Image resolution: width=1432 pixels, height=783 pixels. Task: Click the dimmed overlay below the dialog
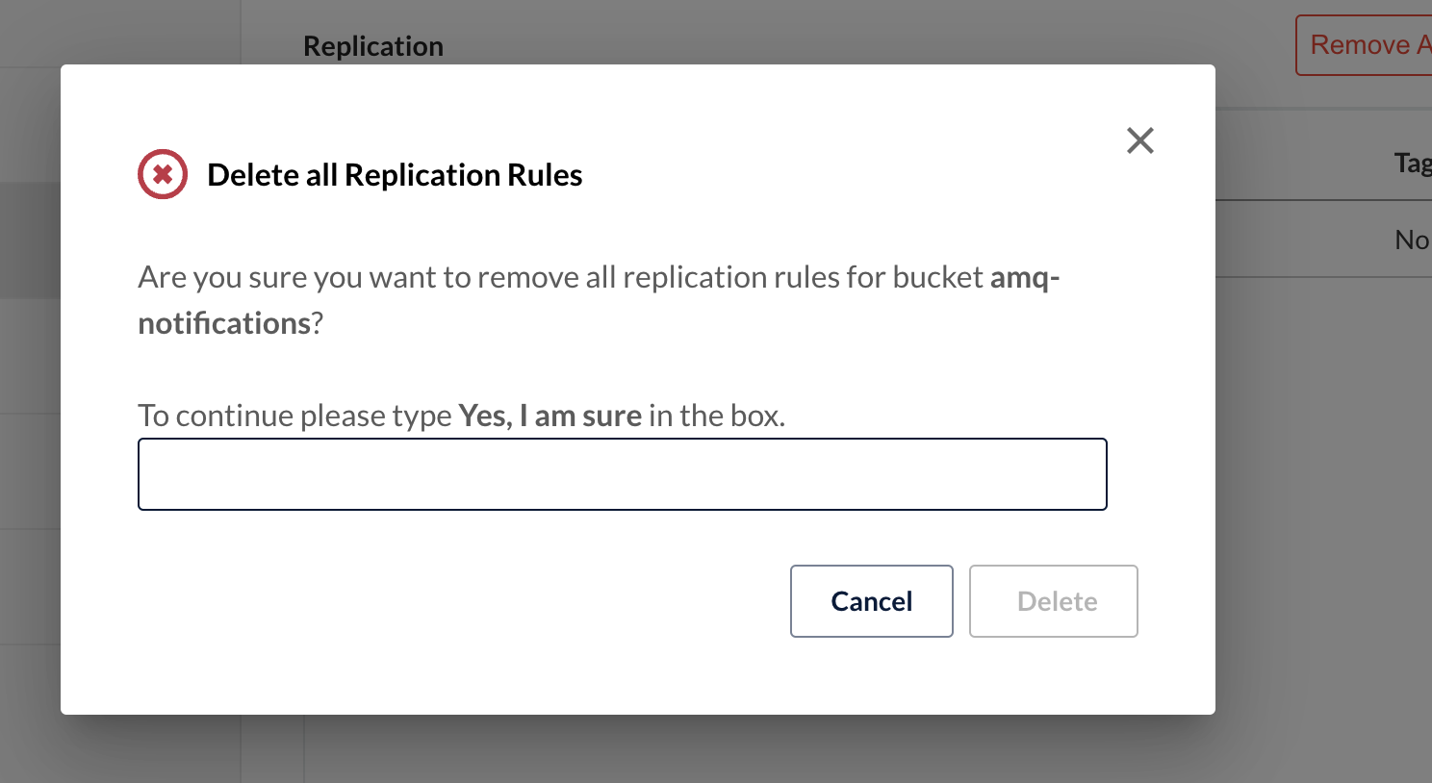point(635,748)
